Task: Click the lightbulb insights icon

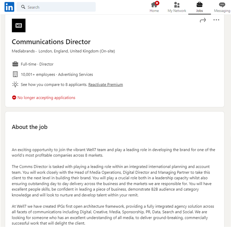Action: tap(15, 85)
